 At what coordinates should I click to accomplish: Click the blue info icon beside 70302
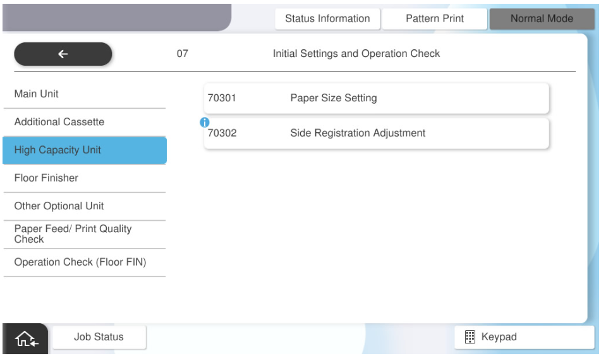[x=205, y=122]
